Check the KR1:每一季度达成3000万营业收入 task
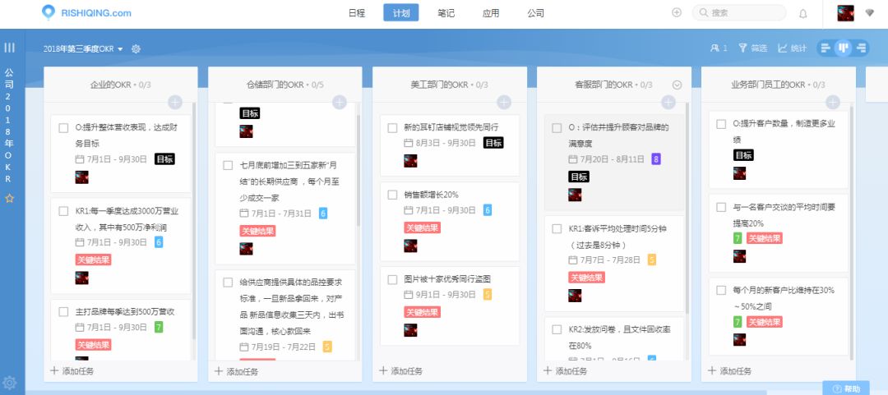The width and height of the screenshot is (888, 395). pyautogui.click(x=63, y=211)
